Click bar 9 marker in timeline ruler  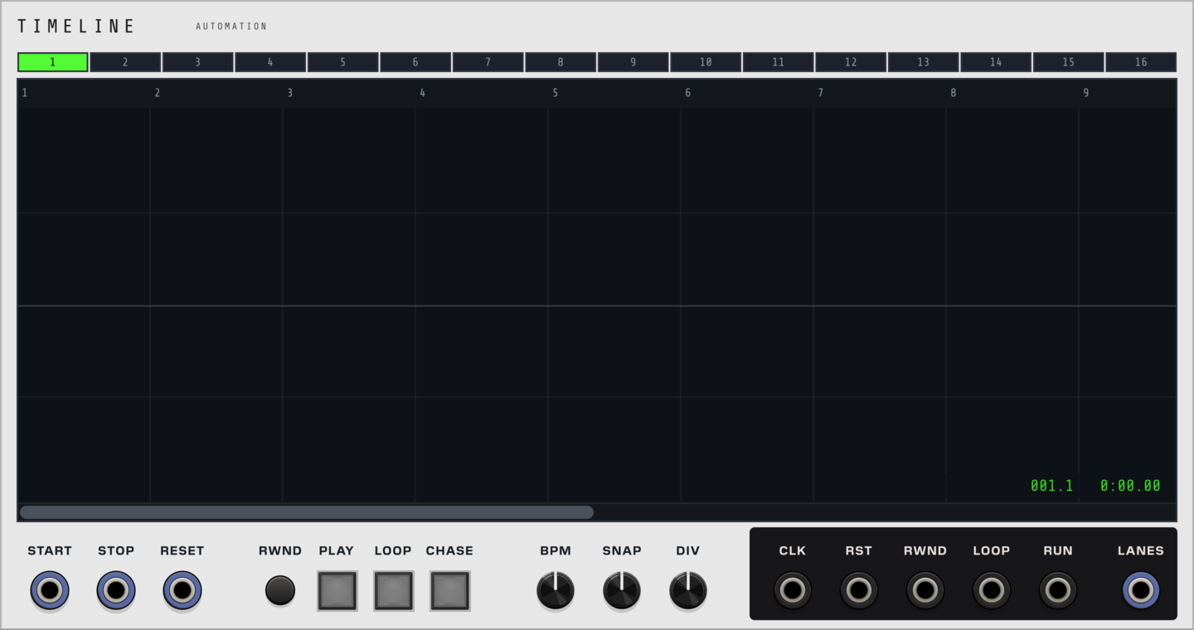tap(1086, 93)
